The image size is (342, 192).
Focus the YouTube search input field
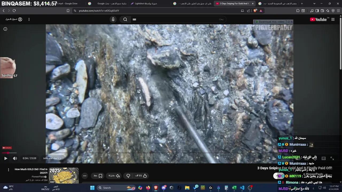coord(178,19)
